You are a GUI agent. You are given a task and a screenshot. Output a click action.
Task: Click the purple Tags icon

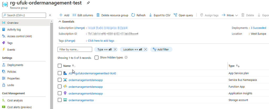point(4,43)
